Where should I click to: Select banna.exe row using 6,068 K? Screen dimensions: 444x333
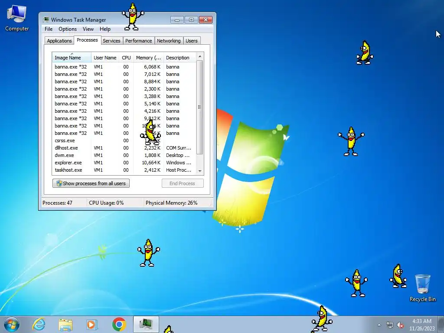[124, 67]
